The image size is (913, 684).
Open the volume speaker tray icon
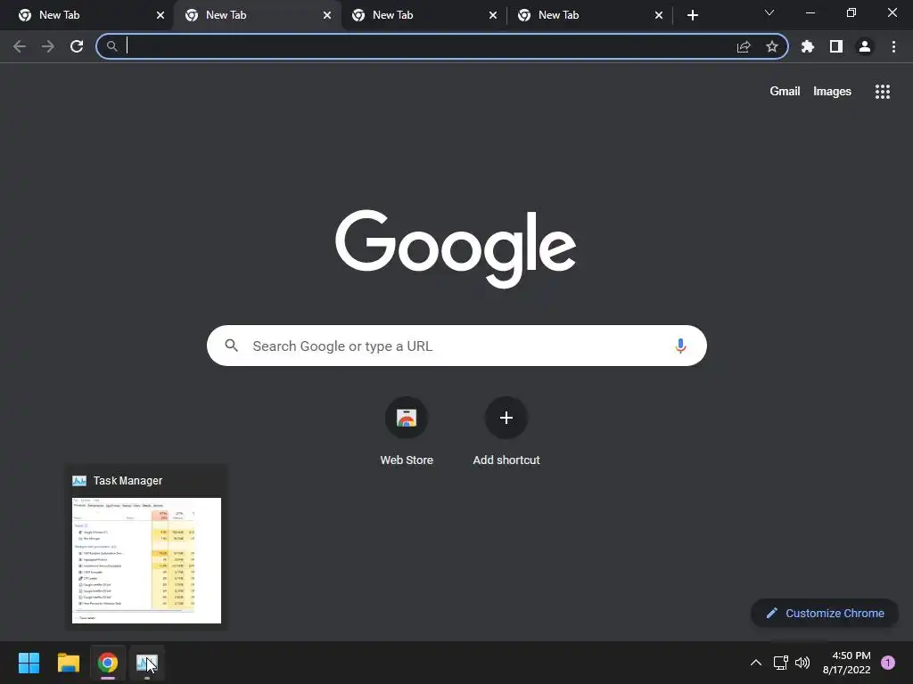point(802,663)
